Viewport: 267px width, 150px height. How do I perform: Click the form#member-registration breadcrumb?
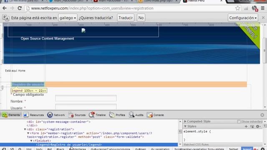point(199,149)
